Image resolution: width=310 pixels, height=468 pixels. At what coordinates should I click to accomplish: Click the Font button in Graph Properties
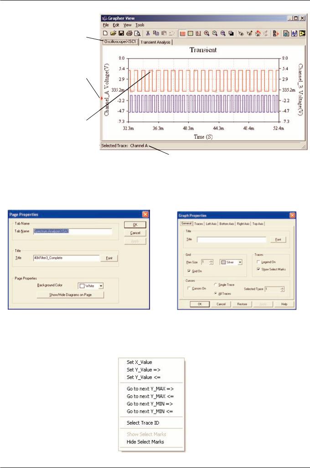pos(278,240)
